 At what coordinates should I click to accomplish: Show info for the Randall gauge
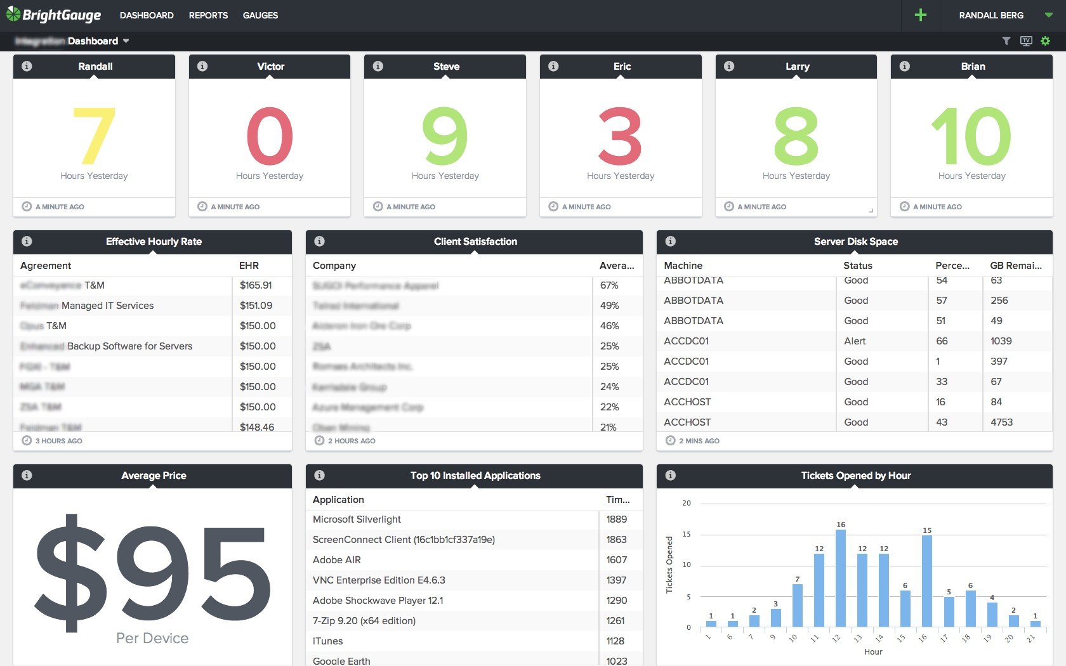point(27,66)
